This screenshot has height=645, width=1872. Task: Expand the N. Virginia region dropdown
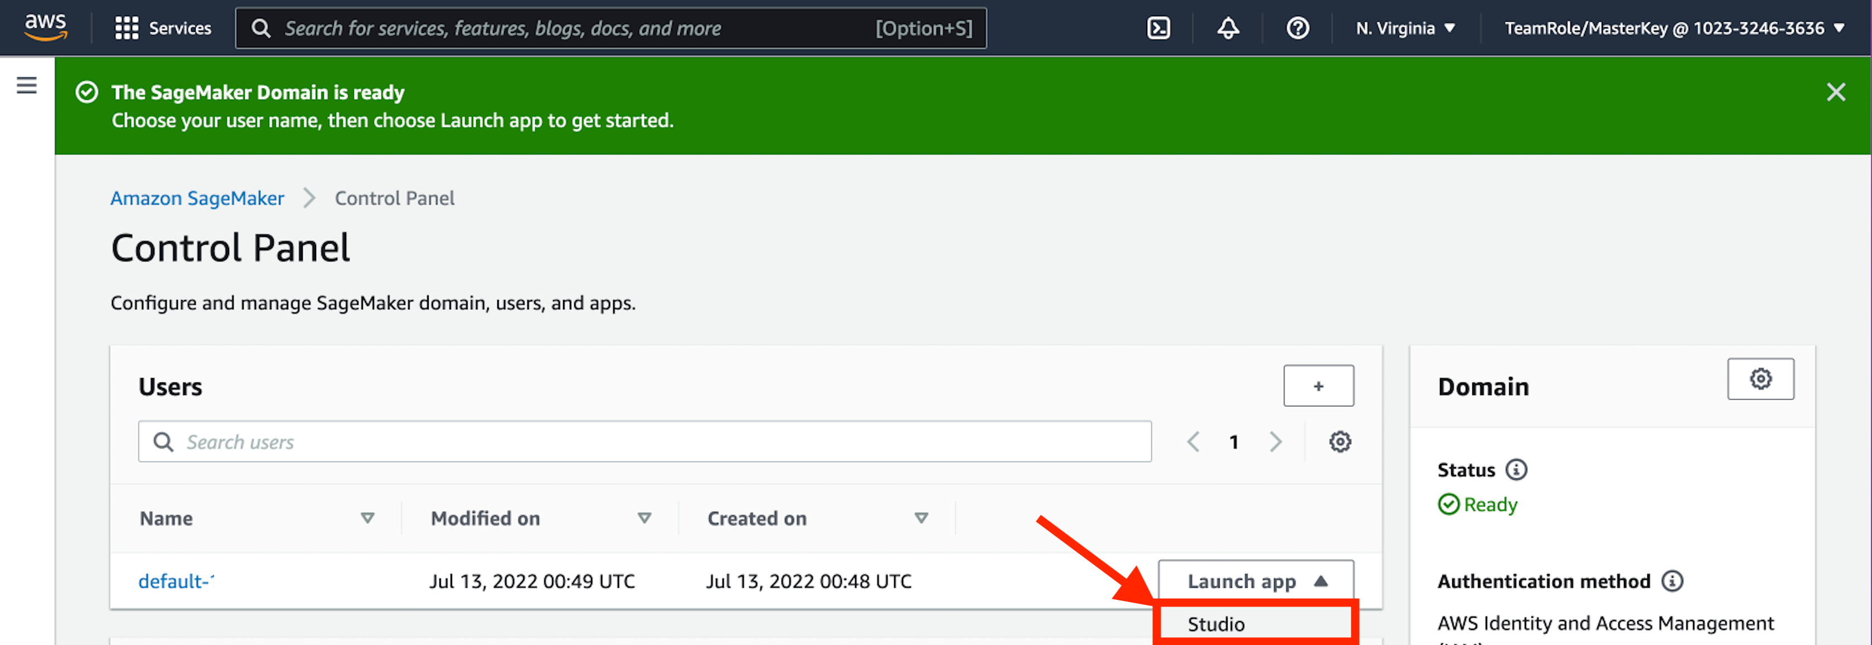click(x=1405, y=28)
